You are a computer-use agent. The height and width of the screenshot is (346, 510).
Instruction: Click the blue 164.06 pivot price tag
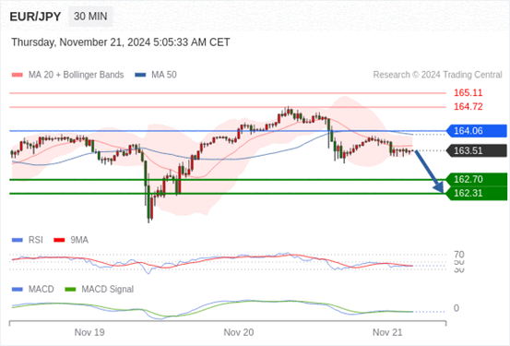(477, 131)
